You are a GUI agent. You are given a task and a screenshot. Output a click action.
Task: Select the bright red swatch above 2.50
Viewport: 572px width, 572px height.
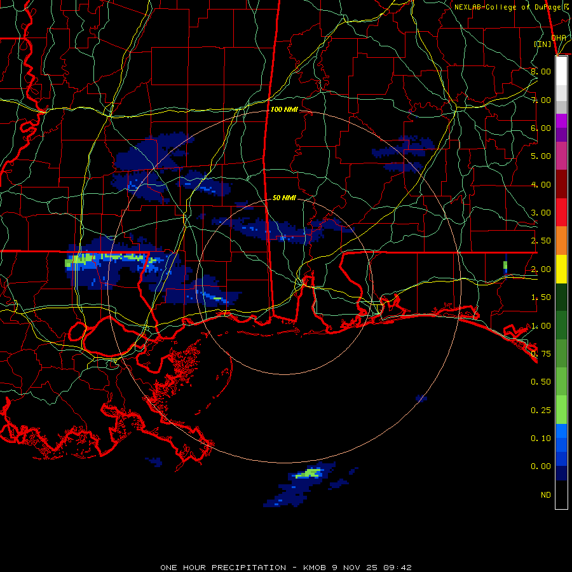(x=561, y=212)
